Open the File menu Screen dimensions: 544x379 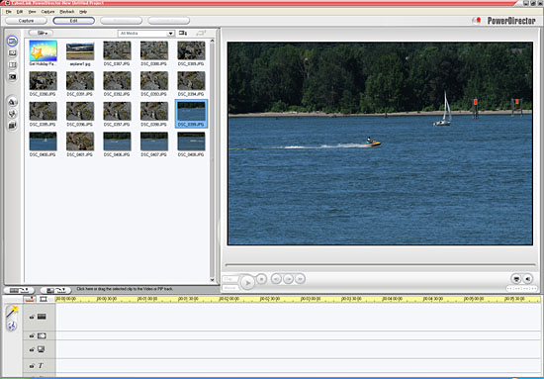[x=9, y=12]
